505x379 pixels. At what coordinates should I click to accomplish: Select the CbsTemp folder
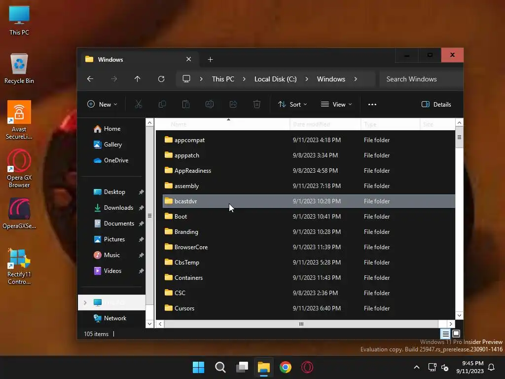(x=309, y=263)
